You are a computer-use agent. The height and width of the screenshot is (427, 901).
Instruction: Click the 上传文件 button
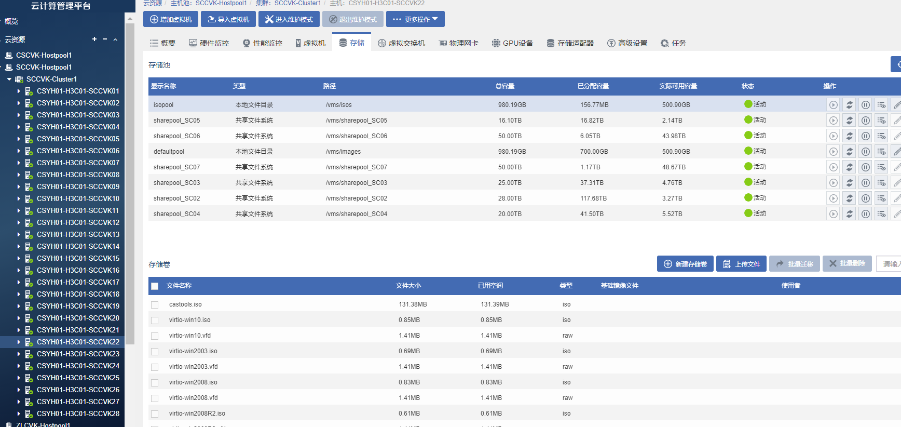tap(741, 264)
